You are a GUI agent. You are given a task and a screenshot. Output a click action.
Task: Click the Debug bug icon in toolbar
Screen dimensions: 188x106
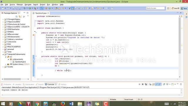24,8
